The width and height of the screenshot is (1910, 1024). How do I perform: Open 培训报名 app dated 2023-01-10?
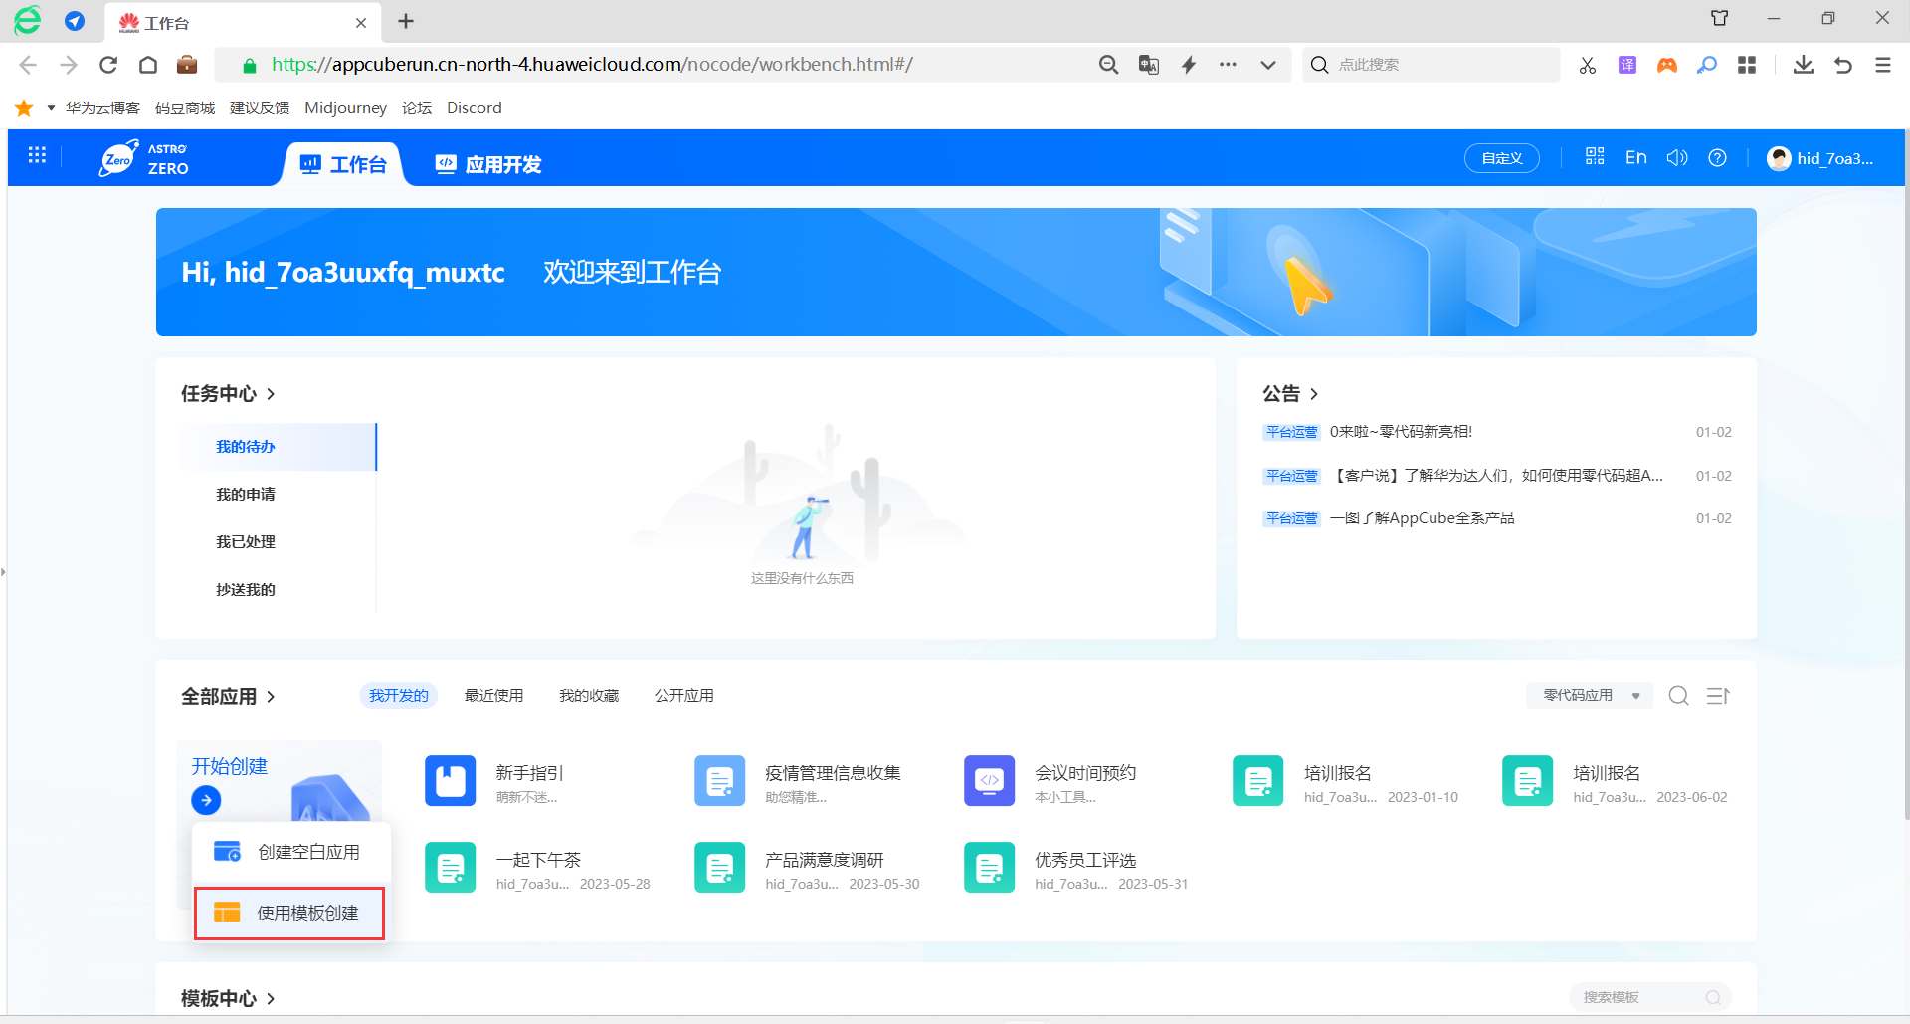[1258, 781]
